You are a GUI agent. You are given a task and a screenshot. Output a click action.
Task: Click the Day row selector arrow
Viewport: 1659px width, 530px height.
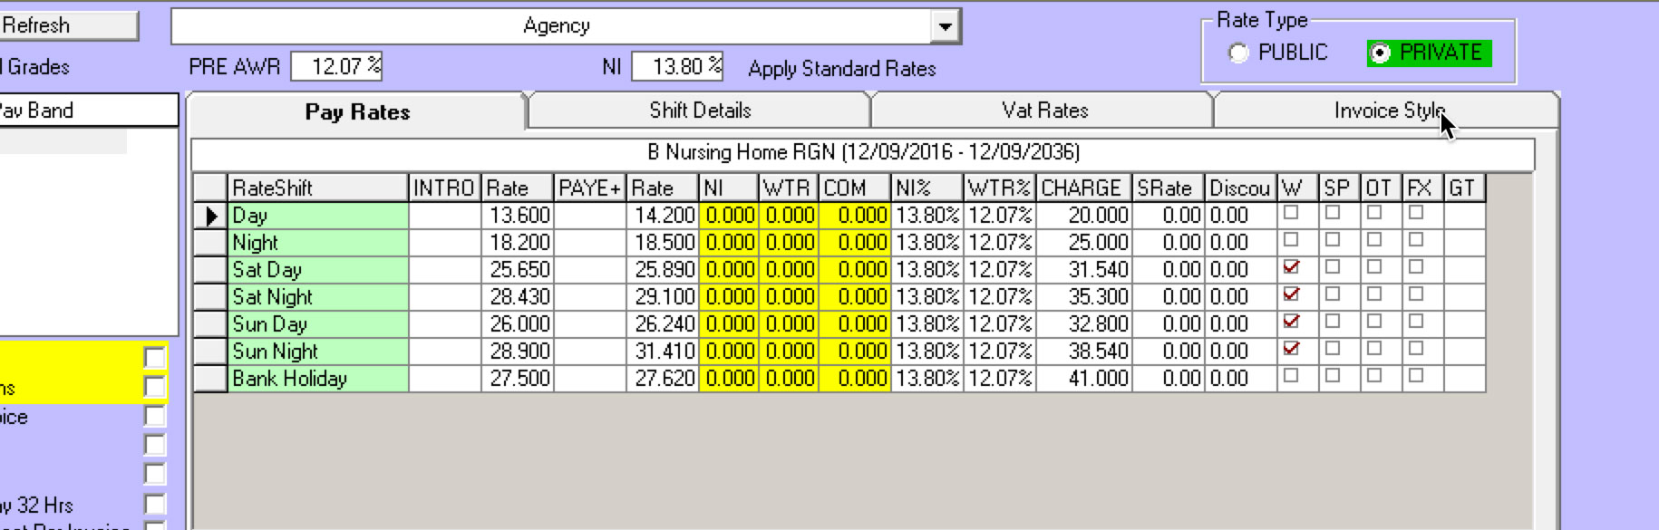(x=210, y=216)
